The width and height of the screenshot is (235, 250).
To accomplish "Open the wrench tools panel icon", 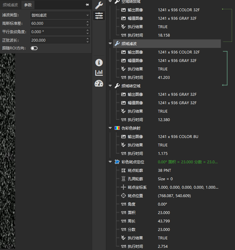I will pyautogui.click(x=99, y=5).
